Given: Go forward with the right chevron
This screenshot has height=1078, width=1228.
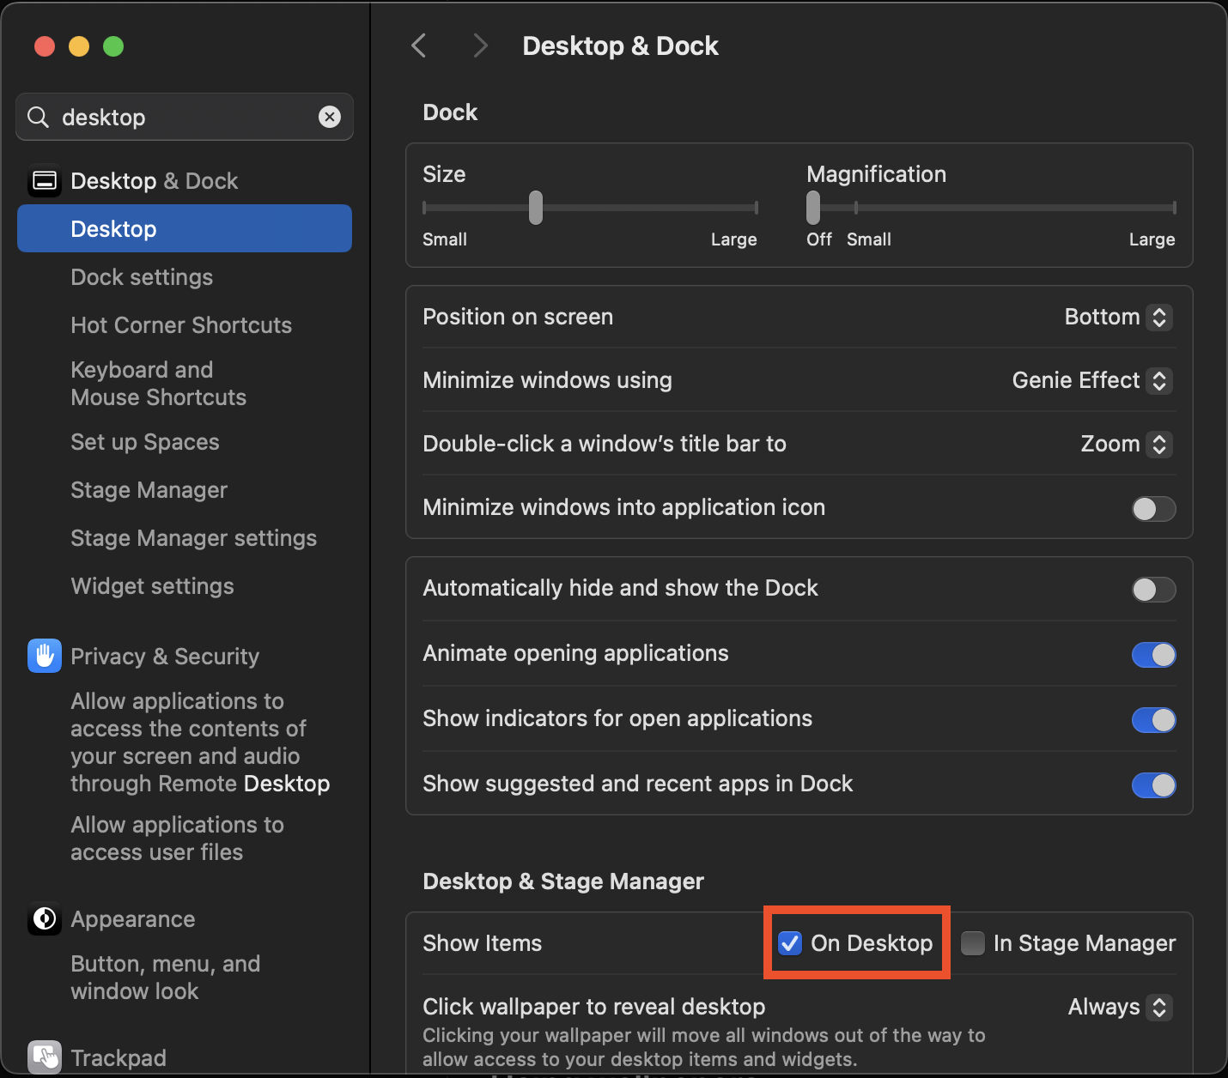Looking at the screenshot, I should pos(480,45).
